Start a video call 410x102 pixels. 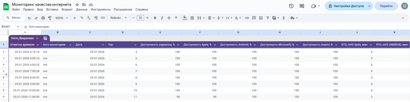coord(315,6)
